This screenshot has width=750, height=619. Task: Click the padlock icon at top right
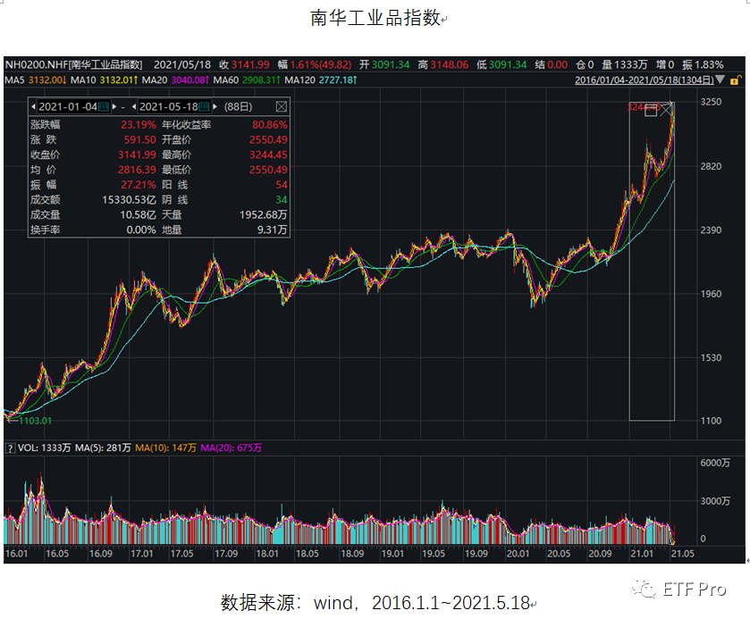point(736,82)
